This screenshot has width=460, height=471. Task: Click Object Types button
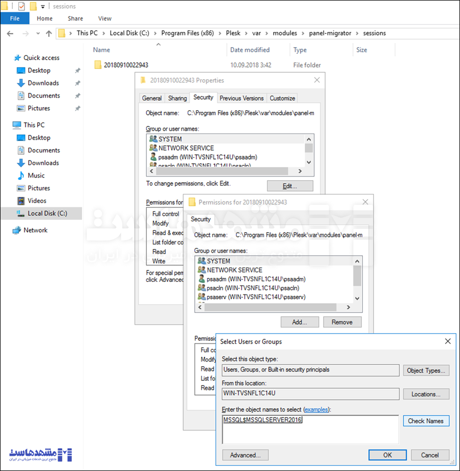(x=426, y=370)
